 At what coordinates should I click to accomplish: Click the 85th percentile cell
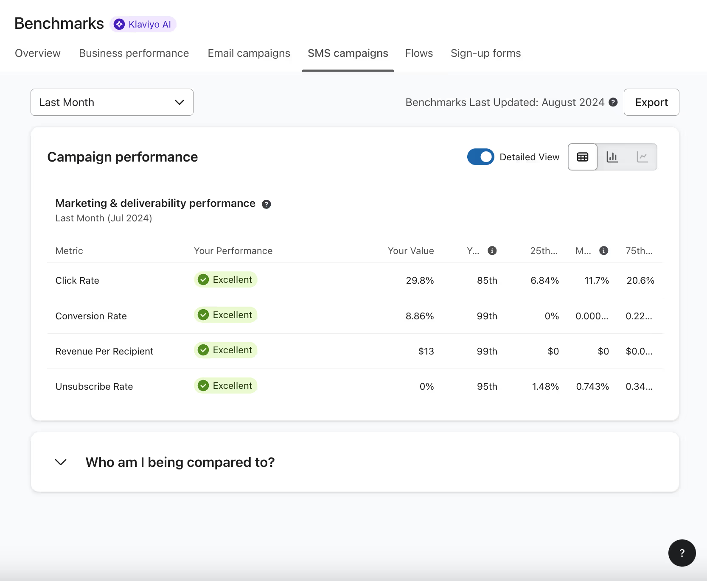coord(487,280)
